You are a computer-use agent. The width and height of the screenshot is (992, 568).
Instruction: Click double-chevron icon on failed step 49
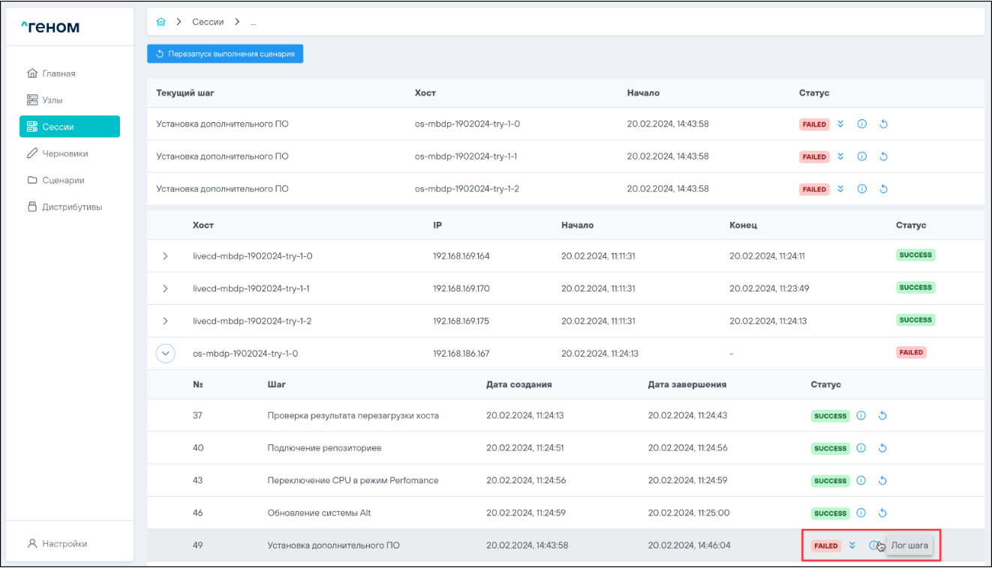852,546
